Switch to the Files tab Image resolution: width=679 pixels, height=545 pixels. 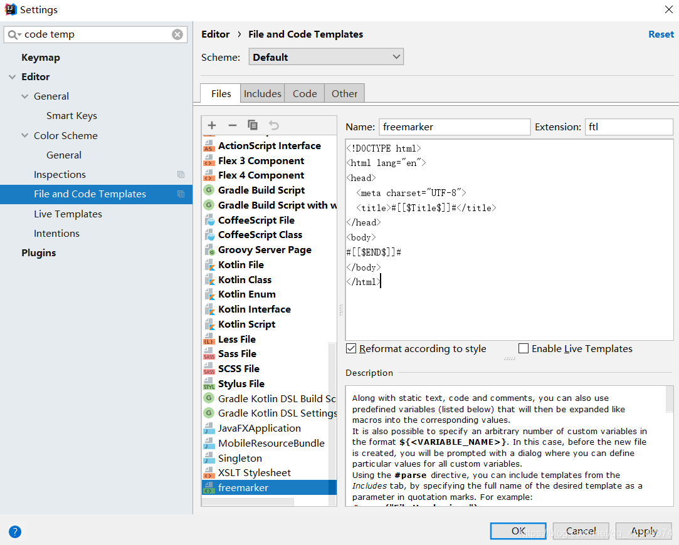(221, 94)
